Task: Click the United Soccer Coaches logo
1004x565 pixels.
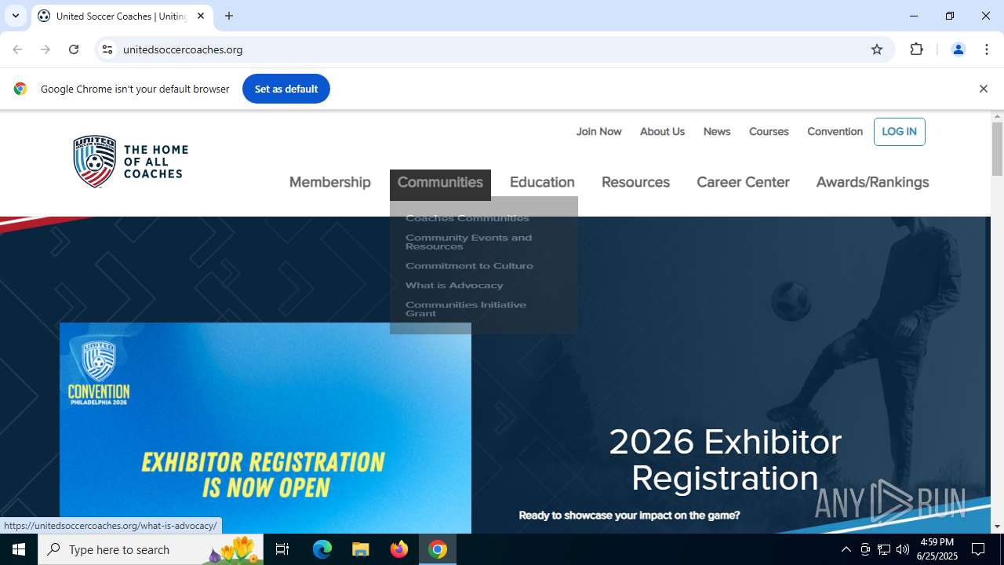Action: pyautogui.click(x=130, y=162)
